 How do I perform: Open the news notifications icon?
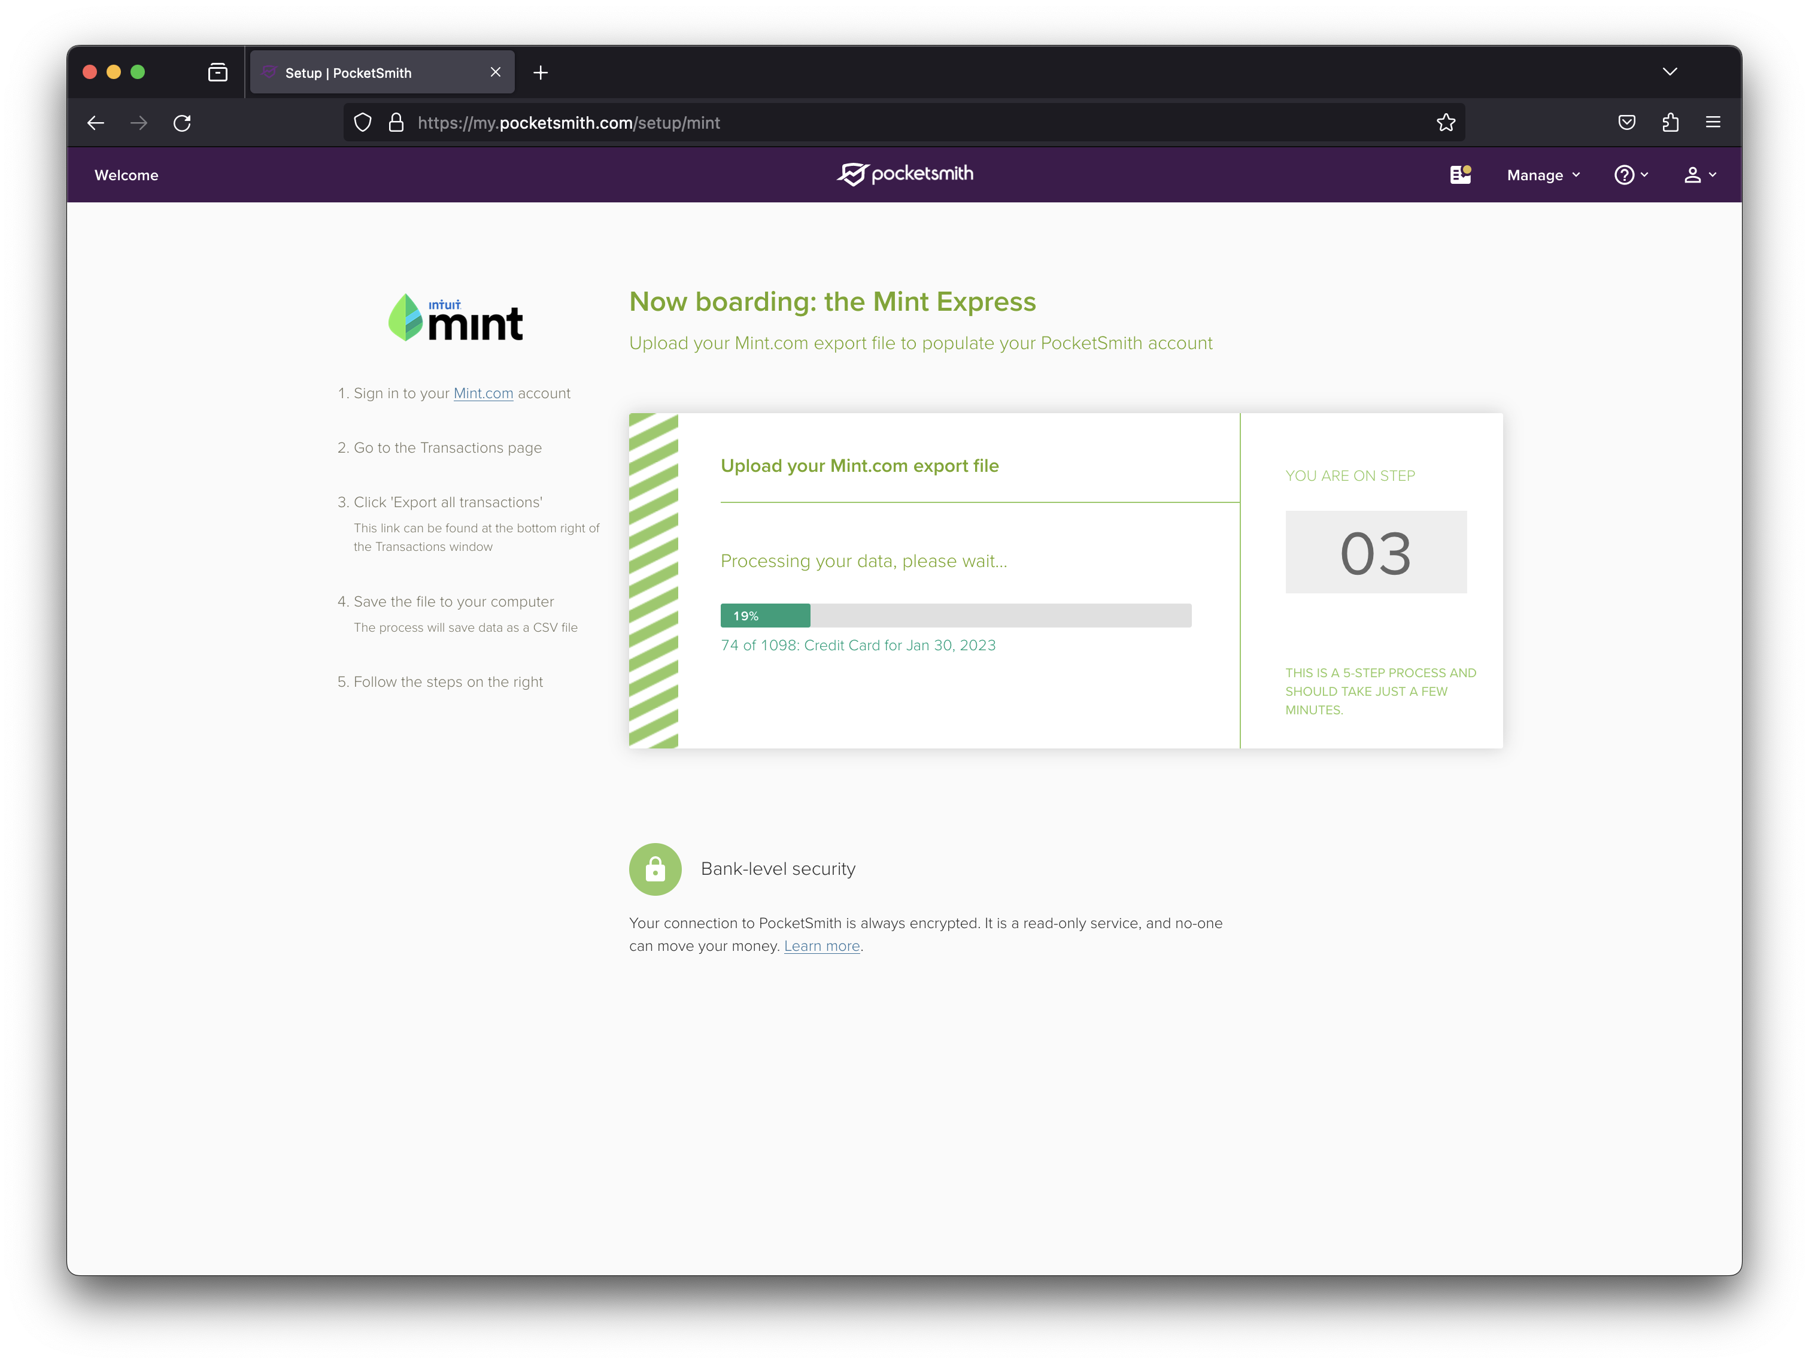pyautogui.click(x=1460, y=174)
